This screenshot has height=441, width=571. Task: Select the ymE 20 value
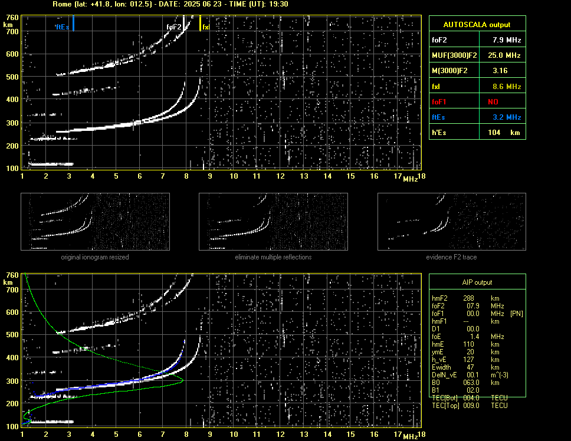pos(471,352)
